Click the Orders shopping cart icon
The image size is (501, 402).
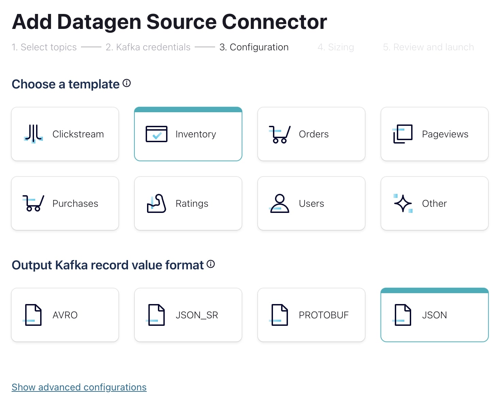click(x=280, y=134)
